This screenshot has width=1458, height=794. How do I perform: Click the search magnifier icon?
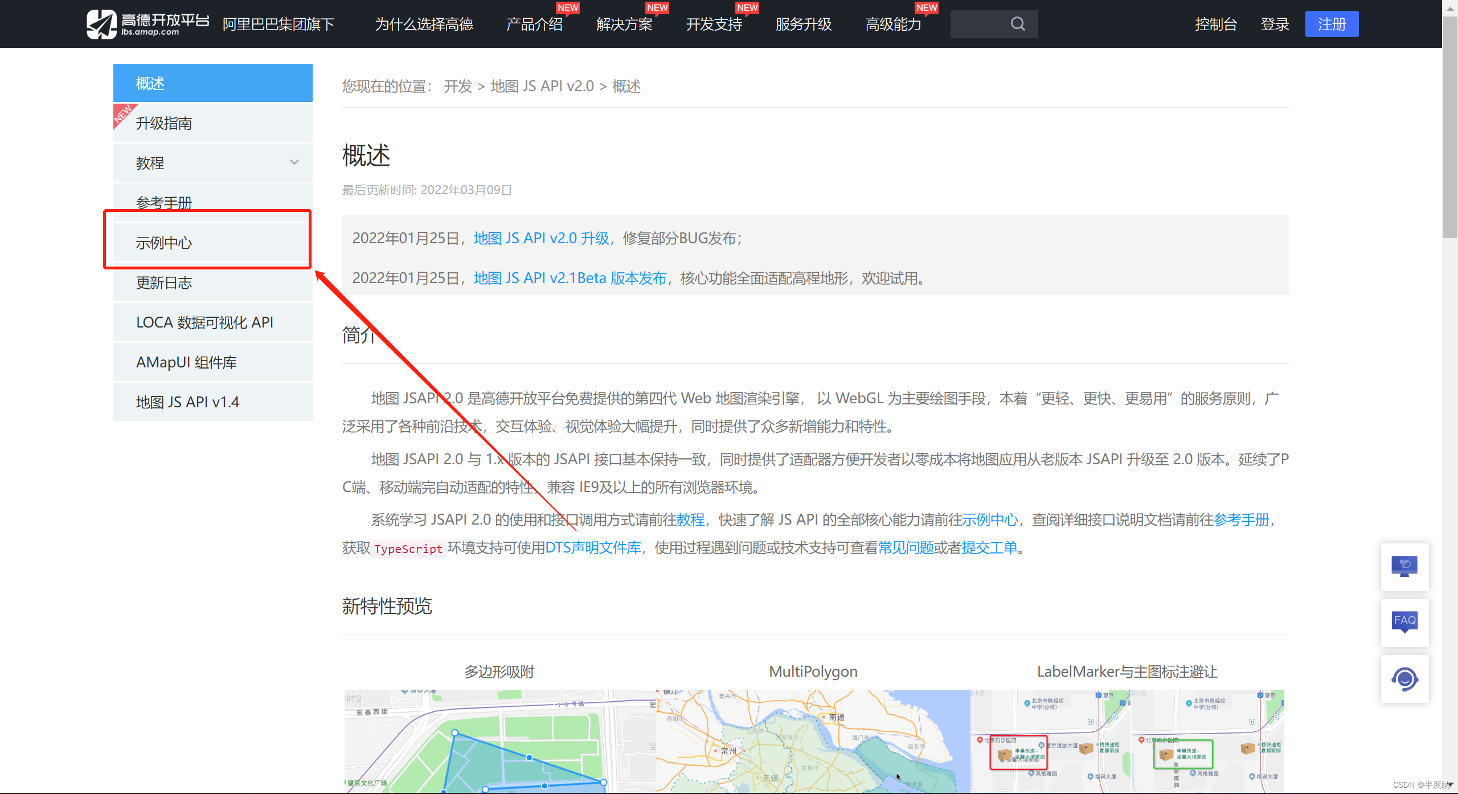pos(1018,24)
